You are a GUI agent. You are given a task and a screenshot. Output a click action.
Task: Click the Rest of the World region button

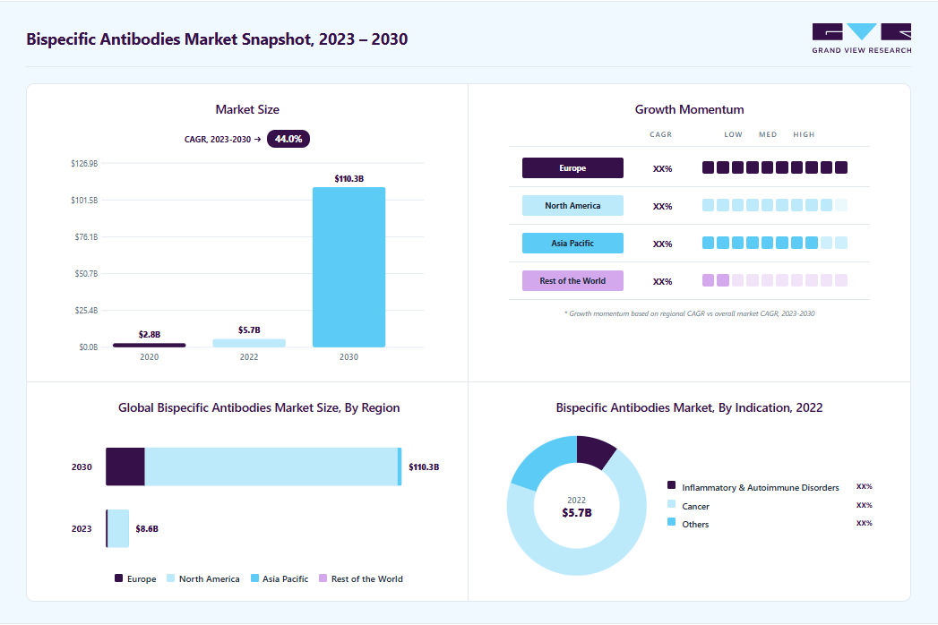[x=572, y=281]
